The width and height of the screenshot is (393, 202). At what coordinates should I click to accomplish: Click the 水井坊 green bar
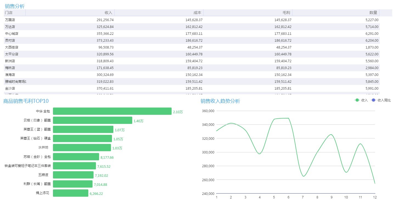[82, 148]
